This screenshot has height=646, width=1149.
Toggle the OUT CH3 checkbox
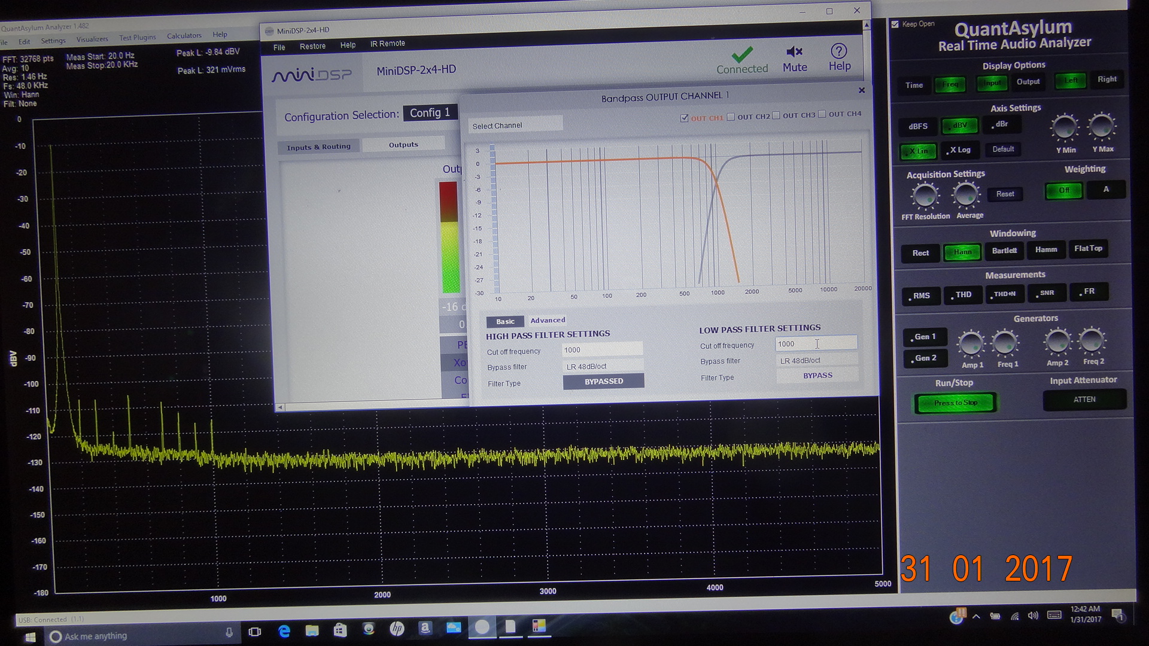(776, 115)
